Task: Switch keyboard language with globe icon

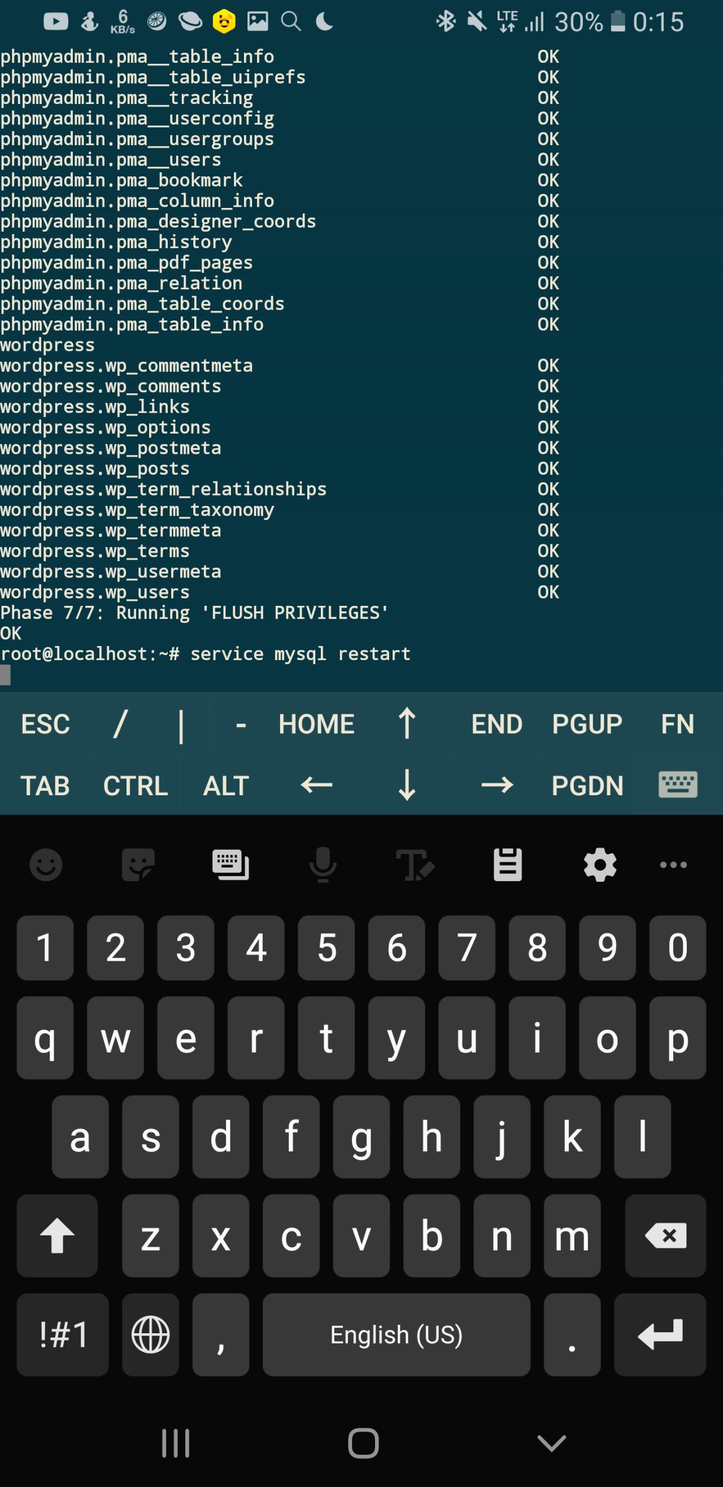Action: coord(151,1334)
